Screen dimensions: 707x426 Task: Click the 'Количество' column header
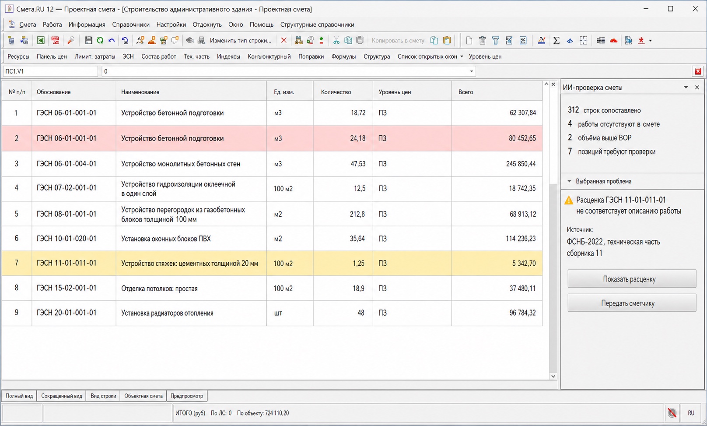343,92
